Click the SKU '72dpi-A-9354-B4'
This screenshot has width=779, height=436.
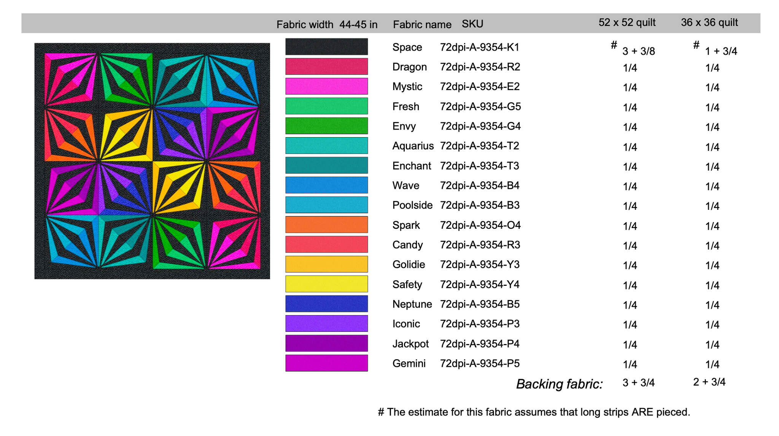click(x=480, y=185)
